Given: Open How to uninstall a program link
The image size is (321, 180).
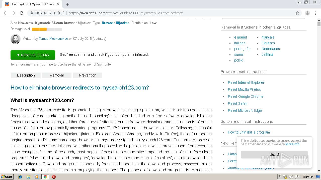Looking at the screenshot, I should 249,132.
